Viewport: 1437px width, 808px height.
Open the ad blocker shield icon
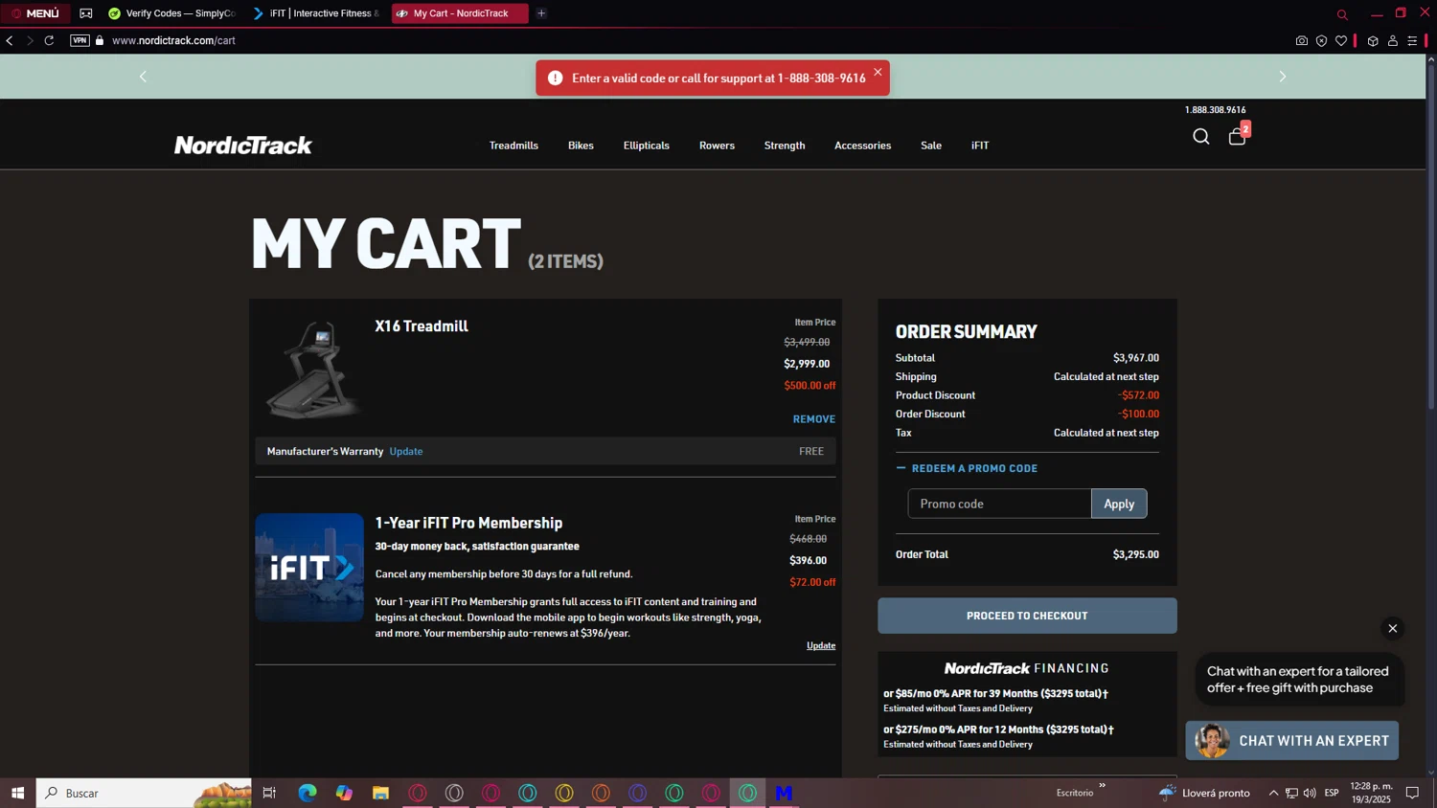[1321, 41]
